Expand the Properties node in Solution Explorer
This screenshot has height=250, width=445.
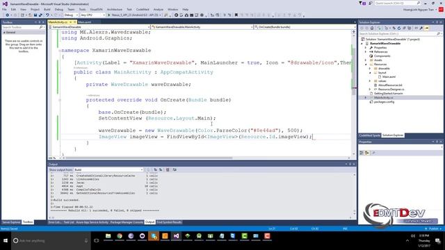click(366, 48)
